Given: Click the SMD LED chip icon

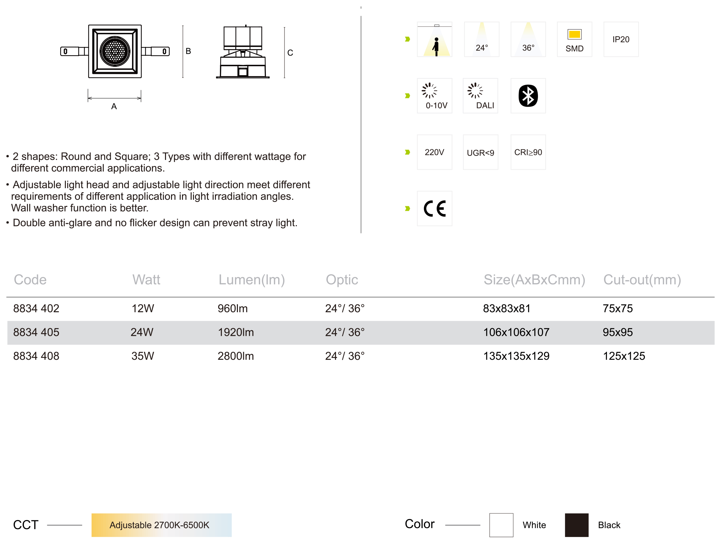Looking at the screenshot, I should click(575, 40).
